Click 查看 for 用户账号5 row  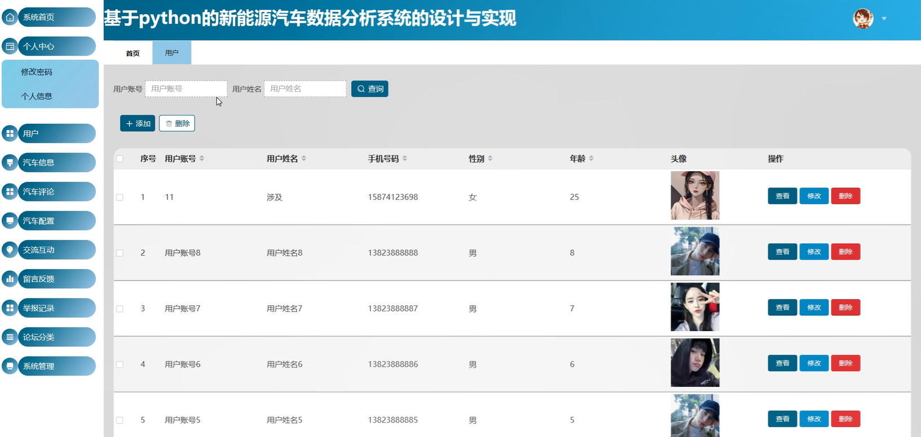click(x=782, y=419)
